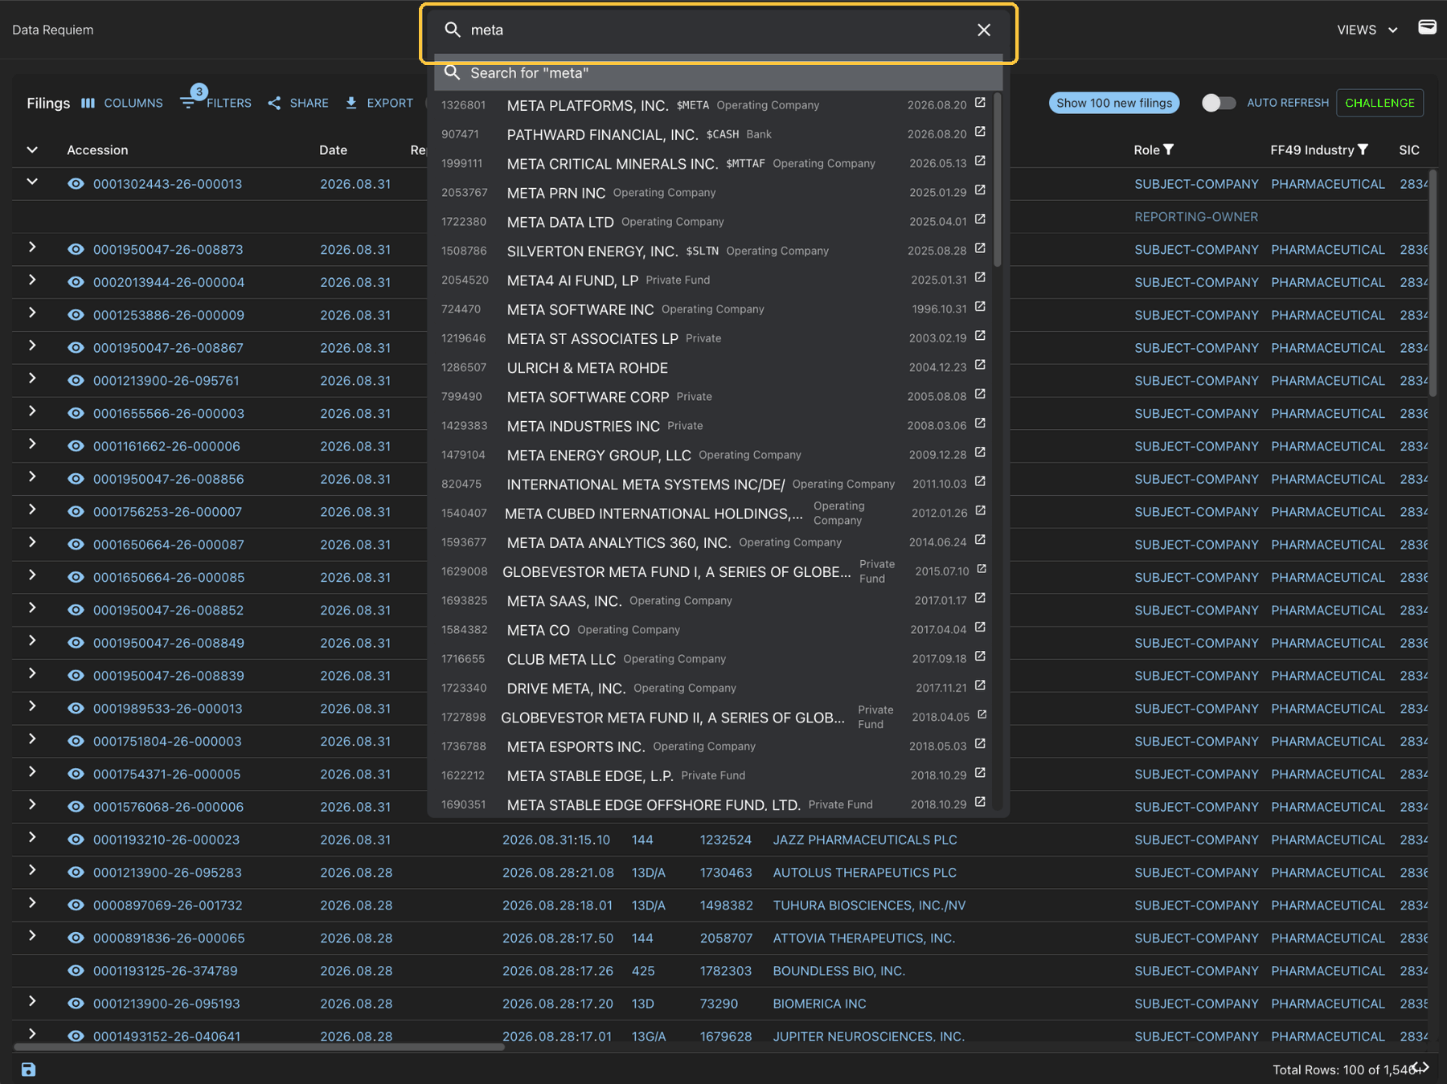Toggle the eye for filing 0001161662-26-000006
The image size is (1447, 1084).
(x=76, y=446)
